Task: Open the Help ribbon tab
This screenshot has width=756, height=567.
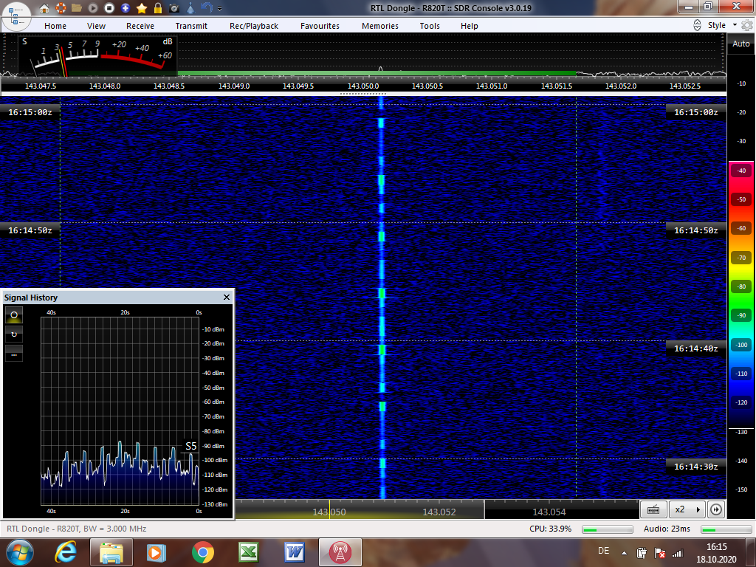Action: [469, 26]
